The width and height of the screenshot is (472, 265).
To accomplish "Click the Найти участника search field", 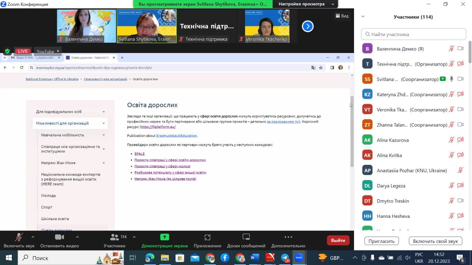I will [414, 34].
